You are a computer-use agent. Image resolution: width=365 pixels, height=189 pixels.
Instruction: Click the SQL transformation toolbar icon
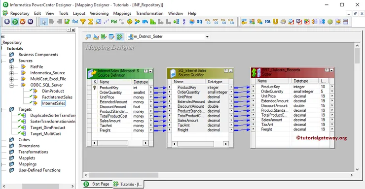coord(268,22)
